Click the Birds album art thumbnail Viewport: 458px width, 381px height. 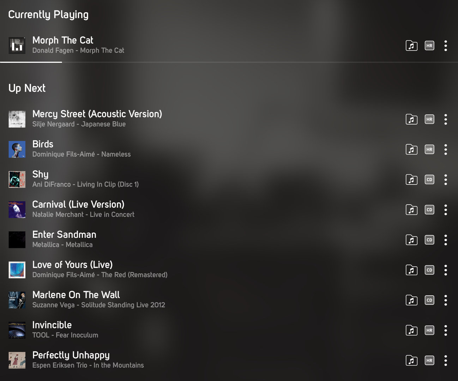17,150
